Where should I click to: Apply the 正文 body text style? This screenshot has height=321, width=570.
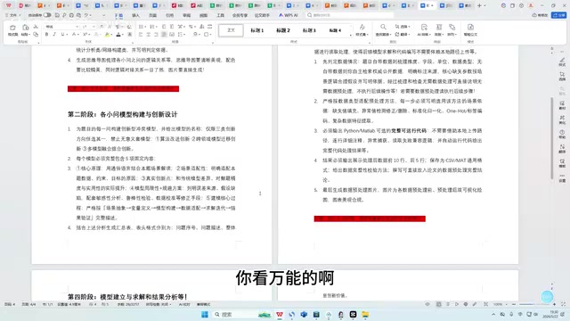tap(231, 30)
